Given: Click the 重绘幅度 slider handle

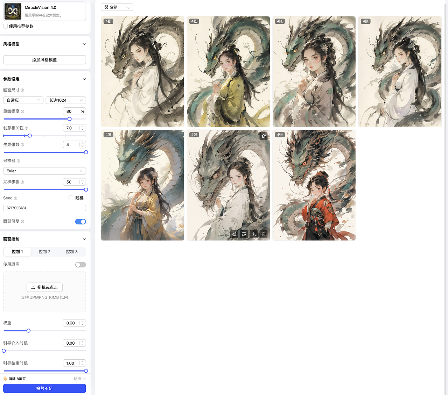Looking at the screenshot, I should (x=70, y=119).
